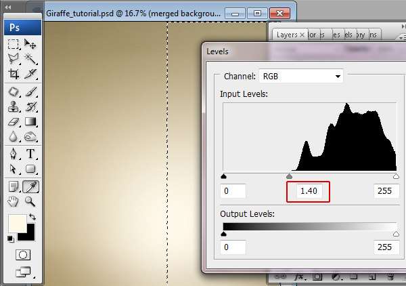406x286 pixels.
Task: Click the midtone field showing 1.40
Action: tap(309, 191)
